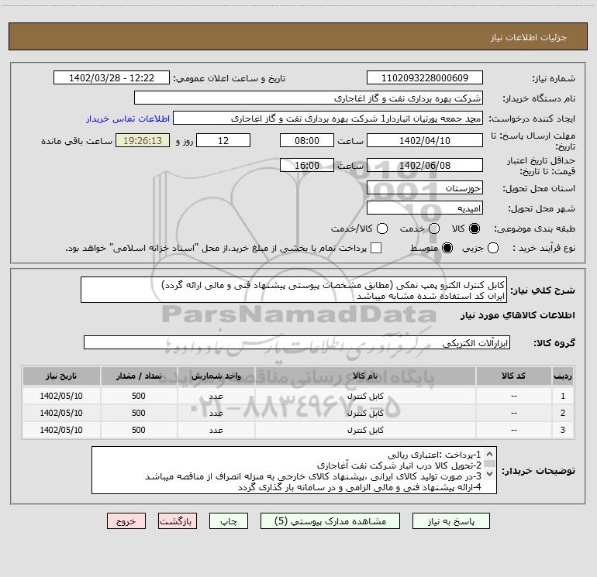
Task: Click quantity 500 in row 1
Action: [x=139, y=396]
